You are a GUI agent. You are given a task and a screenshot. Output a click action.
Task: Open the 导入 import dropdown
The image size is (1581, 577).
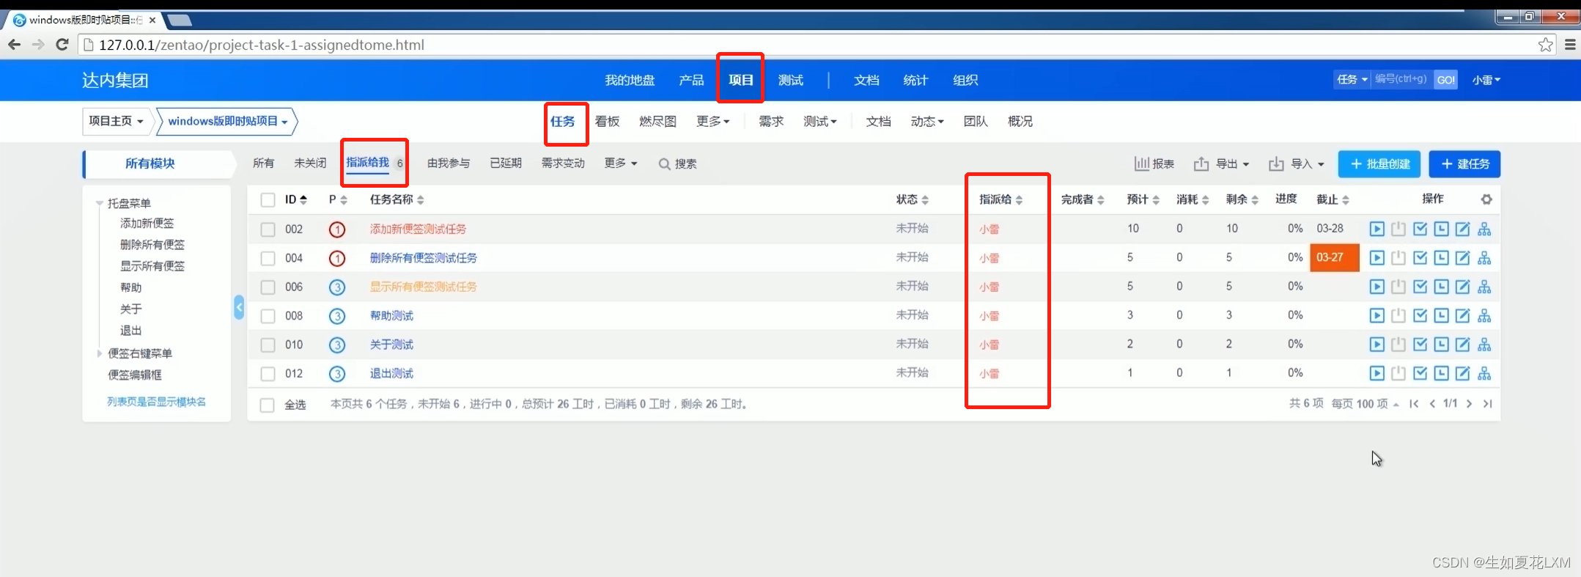[x=1297, y=163]
